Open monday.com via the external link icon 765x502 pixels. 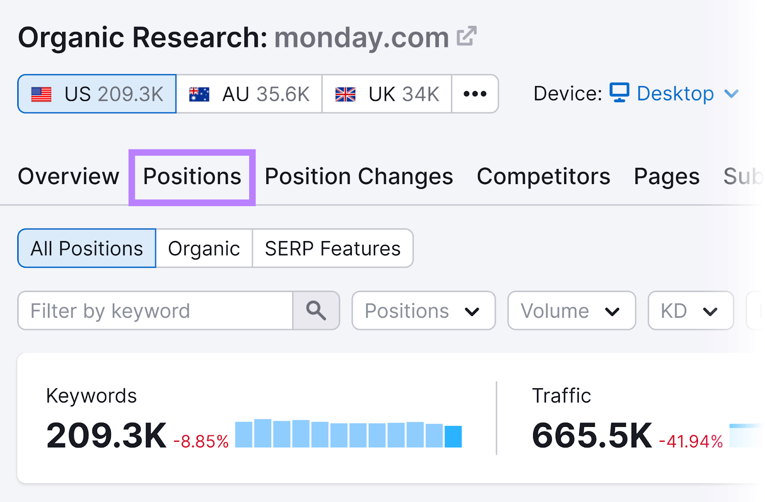tap(467, 35)
